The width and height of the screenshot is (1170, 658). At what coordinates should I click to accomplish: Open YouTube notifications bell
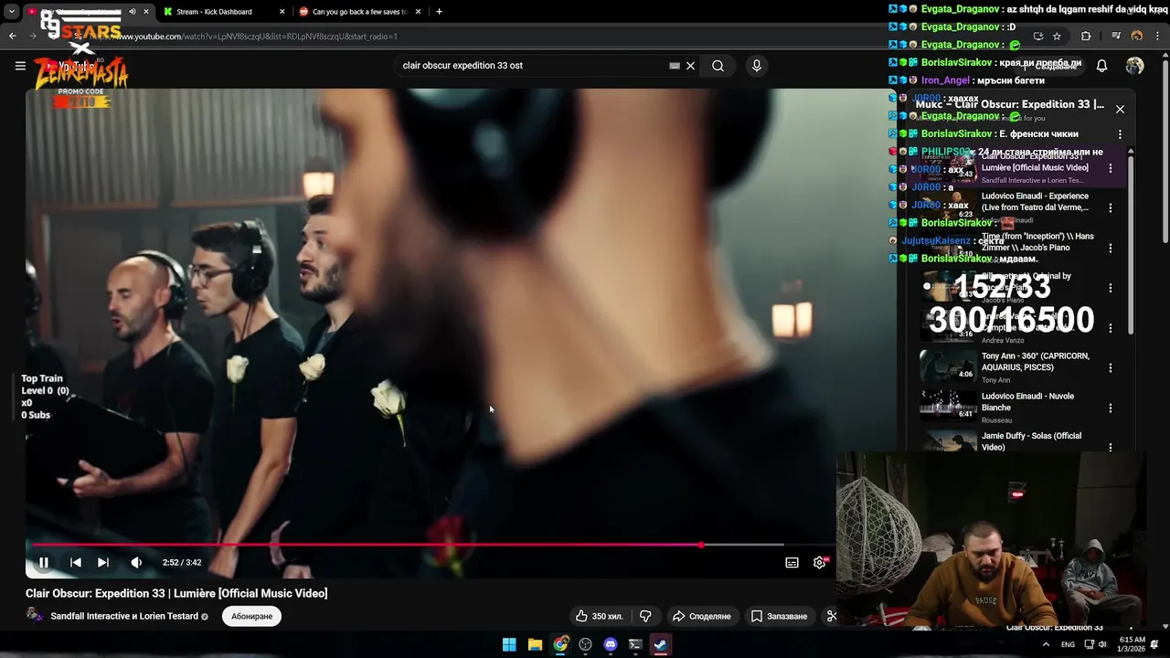pyautogui.click(x=1101, y=66)
